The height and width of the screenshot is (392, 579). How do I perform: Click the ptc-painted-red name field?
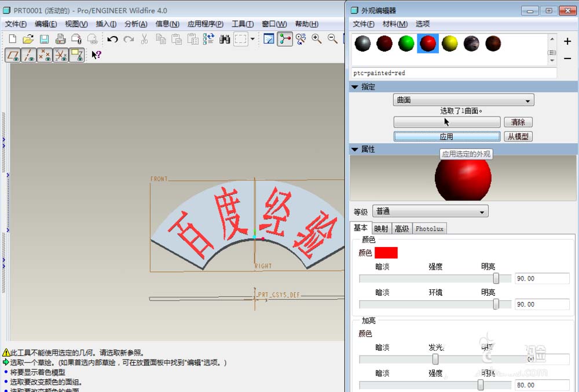pos(454,73)
